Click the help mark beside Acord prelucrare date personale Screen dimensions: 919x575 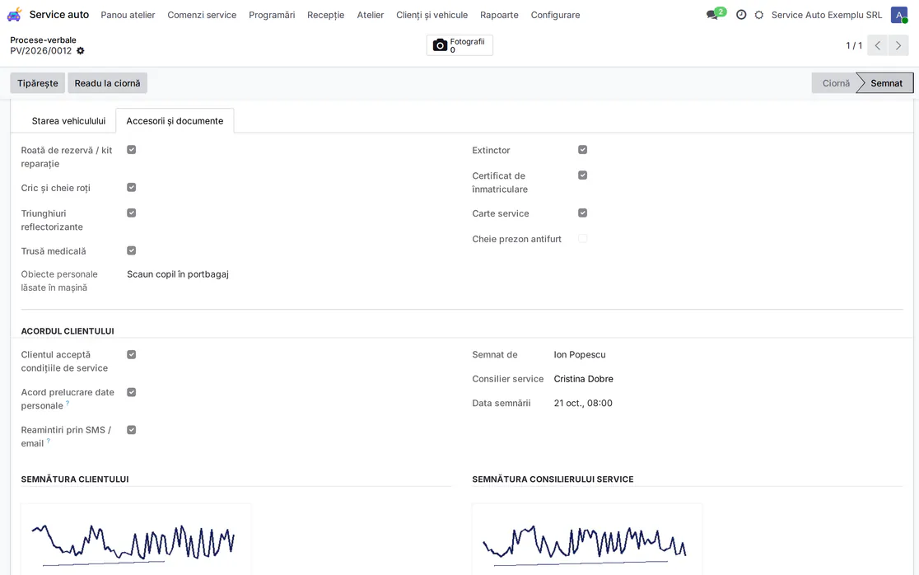[68, 404]
